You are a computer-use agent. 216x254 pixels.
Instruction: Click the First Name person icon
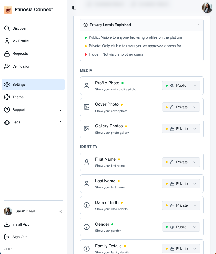tap(87, 162)
